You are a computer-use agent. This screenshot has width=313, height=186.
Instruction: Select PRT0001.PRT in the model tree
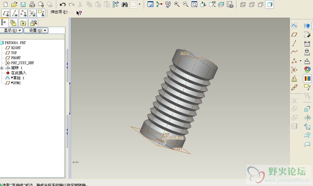pos(15,43)
